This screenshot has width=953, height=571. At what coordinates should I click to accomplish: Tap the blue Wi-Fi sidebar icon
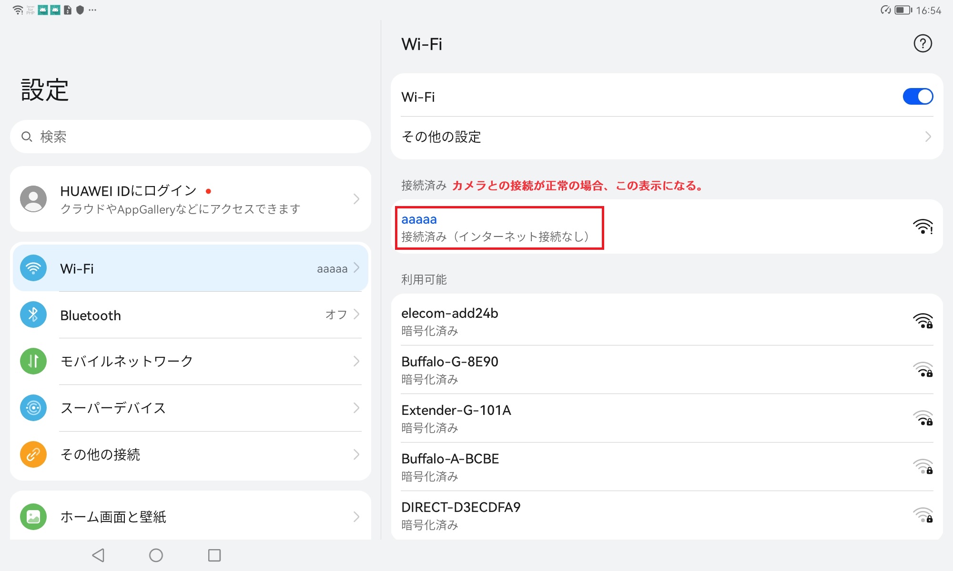click(33, 268)
